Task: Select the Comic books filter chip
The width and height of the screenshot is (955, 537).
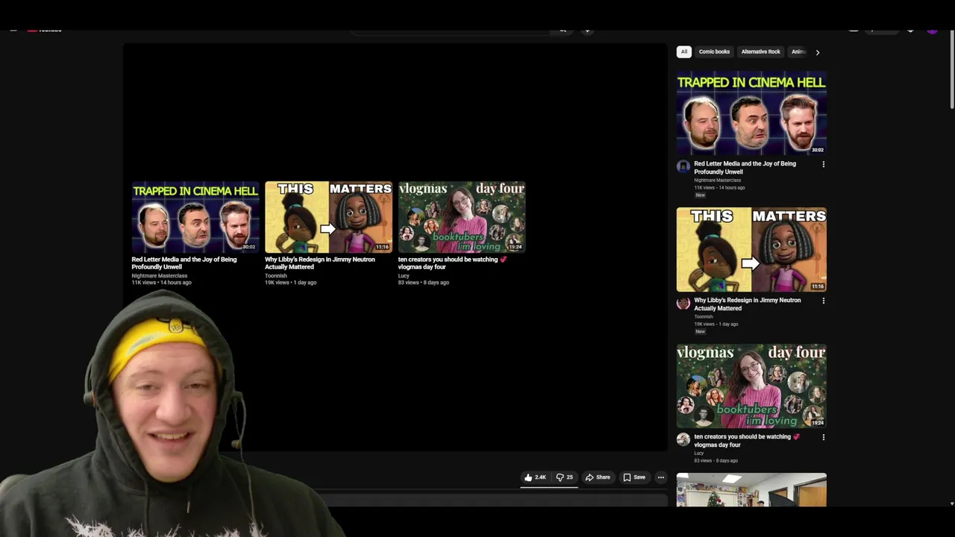Action: click(714, 52)
